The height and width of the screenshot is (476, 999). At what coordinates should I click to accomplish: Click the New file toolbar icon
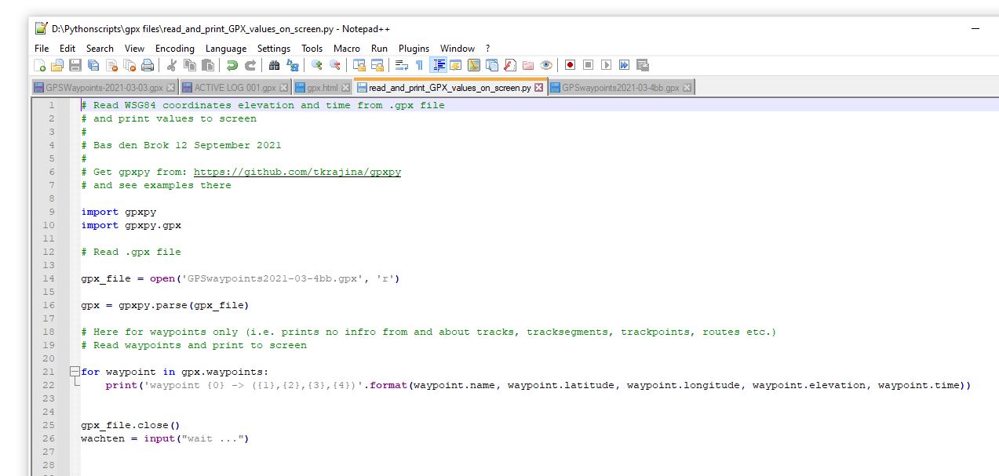point(40,65)
